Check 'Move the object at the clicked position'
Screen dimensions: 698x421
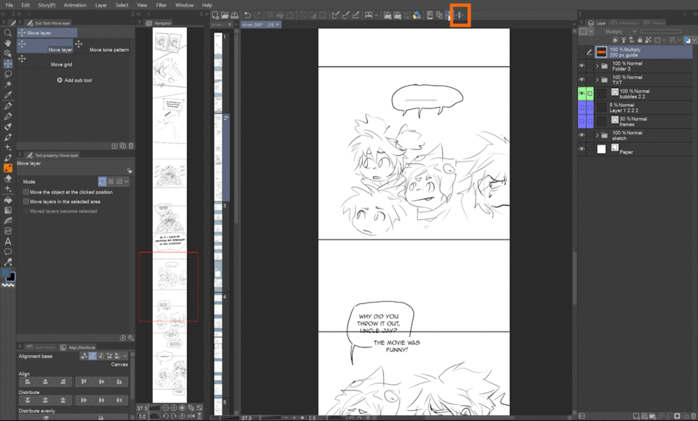tap(26, 192)
